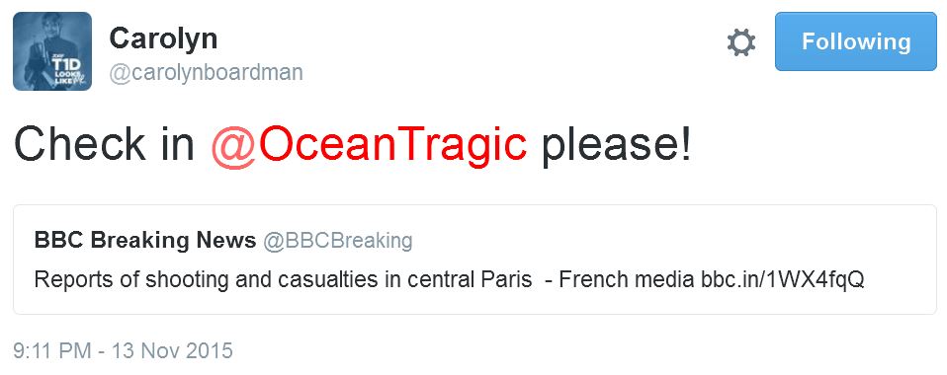Screen dimensions: 947x375
Task: Visit the @carolynboardman handle
Action: (206, 73)
